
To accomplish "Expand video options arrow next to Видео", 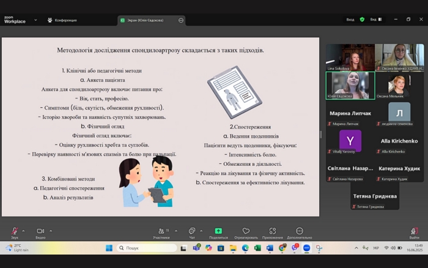I will 51,231.
